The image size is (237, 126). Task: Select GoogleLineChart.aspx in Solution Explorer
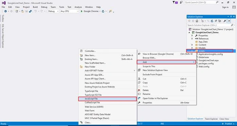tap(208, 60)
